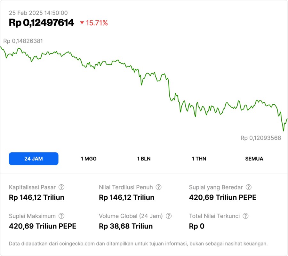The height and width of the screenshot is (256, 288).
Task: Switch chart to 1 MGG range
Action: pyautogui.click(x=89, y=159)
